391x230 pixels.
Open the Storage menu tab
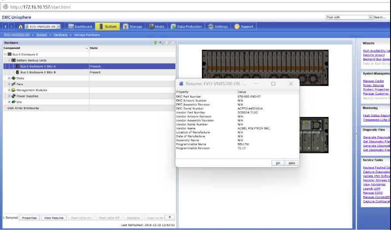point(133,27)
